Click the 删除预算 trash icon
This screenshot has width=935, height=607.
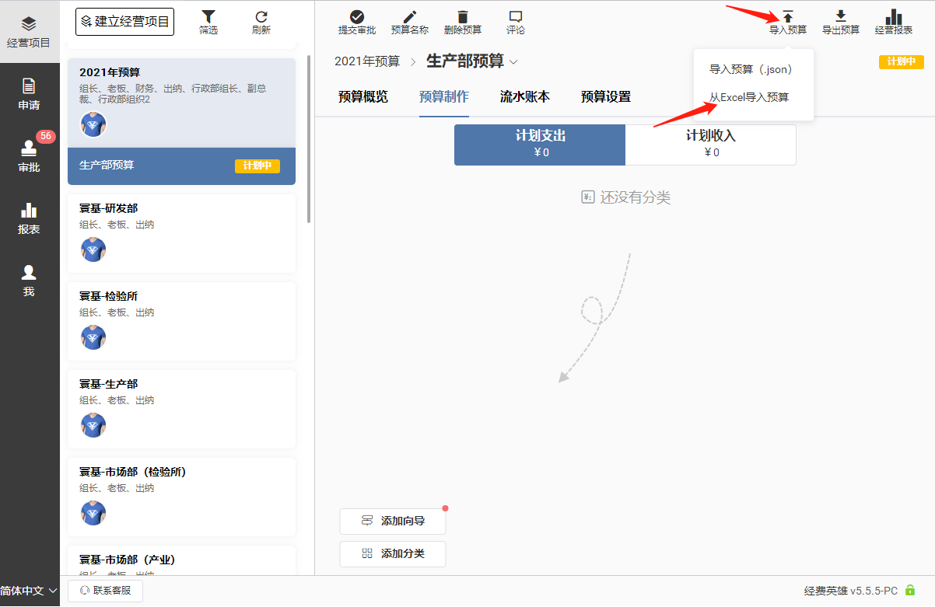(x=462, y=17)
